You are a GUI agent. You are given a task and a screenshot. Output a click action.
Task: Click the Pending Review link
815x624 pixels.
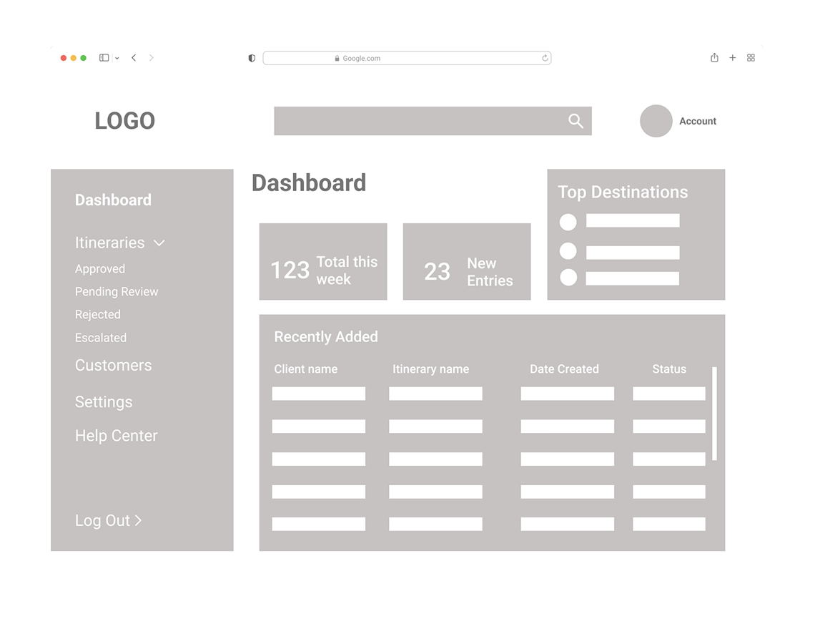117,291
